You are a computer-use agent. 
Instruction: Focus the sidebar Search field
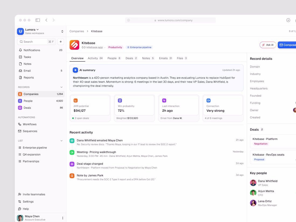[x=37, y=42]
